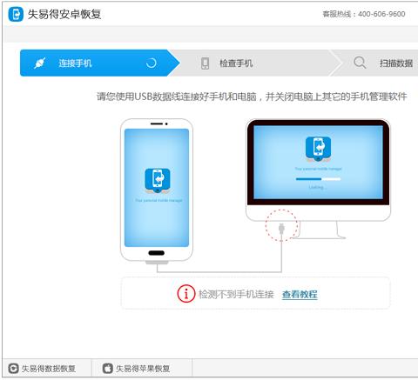Click the app logo icon in title bar
This screenshot has width=418, height=380.
pos(16,14)
